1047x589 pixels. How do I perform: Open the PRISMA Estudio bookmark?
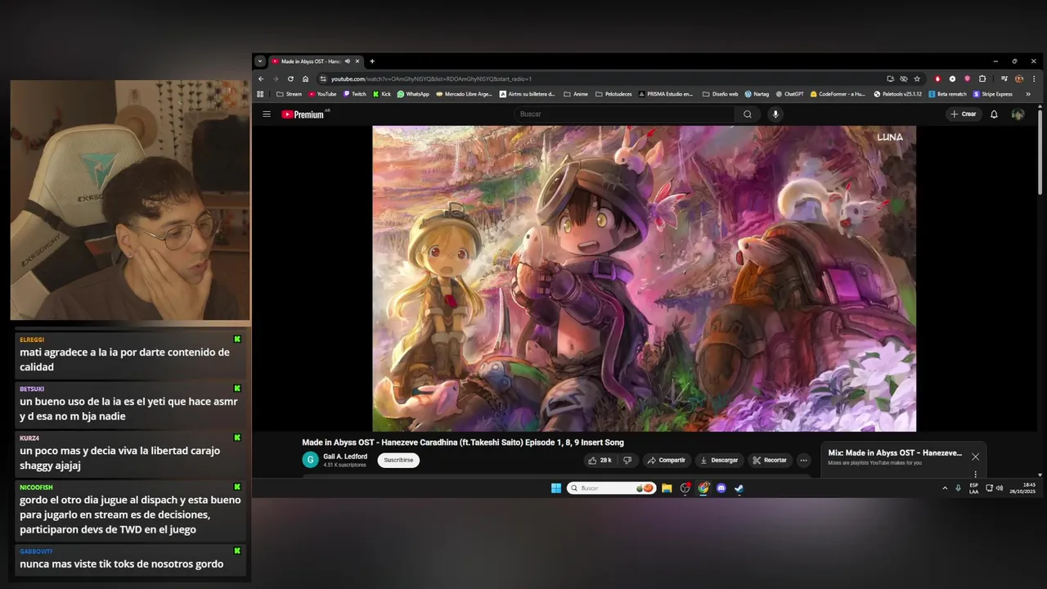(665, 94)
